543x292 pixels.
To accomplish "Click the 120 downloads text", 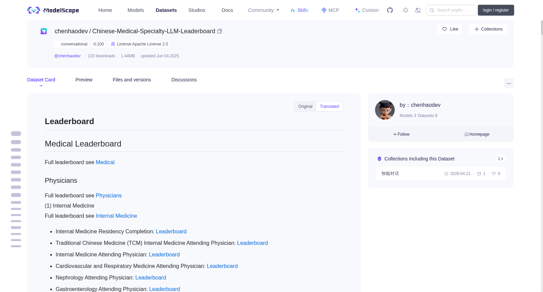I will (101, 56).
